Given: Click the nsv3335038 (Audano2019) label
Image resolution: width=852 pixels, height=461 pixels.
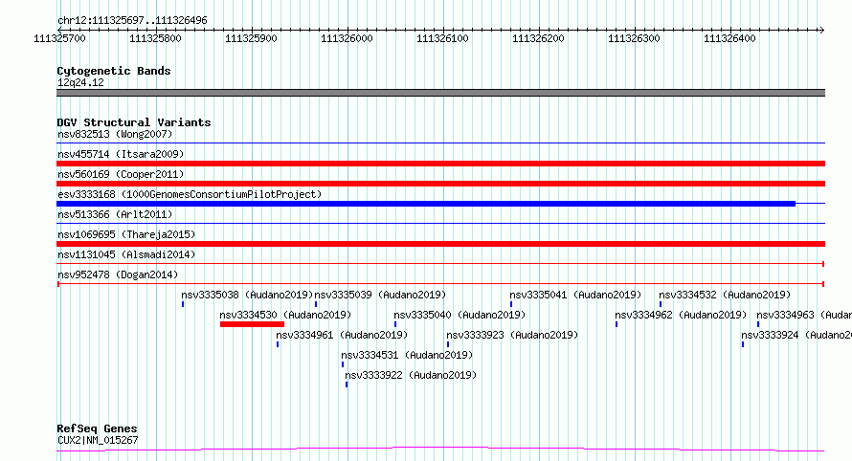Looking at the screenshot, I should pos(247,295).
